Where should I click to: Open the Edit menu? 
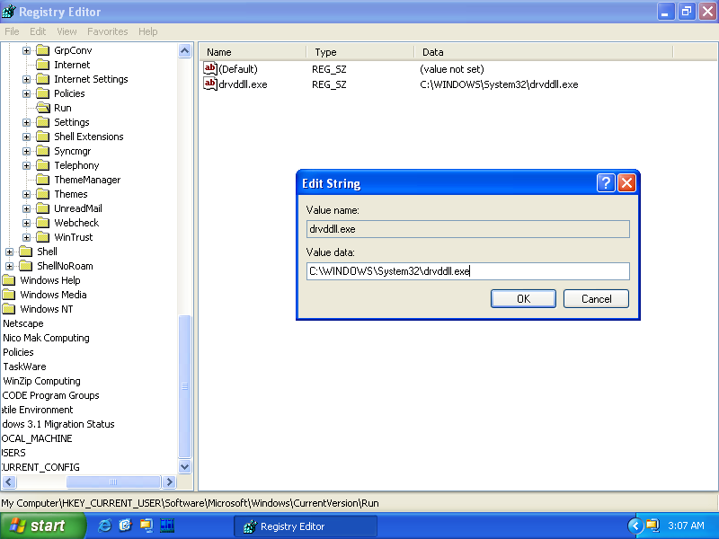pyautogui.click(x=38, y=31)
